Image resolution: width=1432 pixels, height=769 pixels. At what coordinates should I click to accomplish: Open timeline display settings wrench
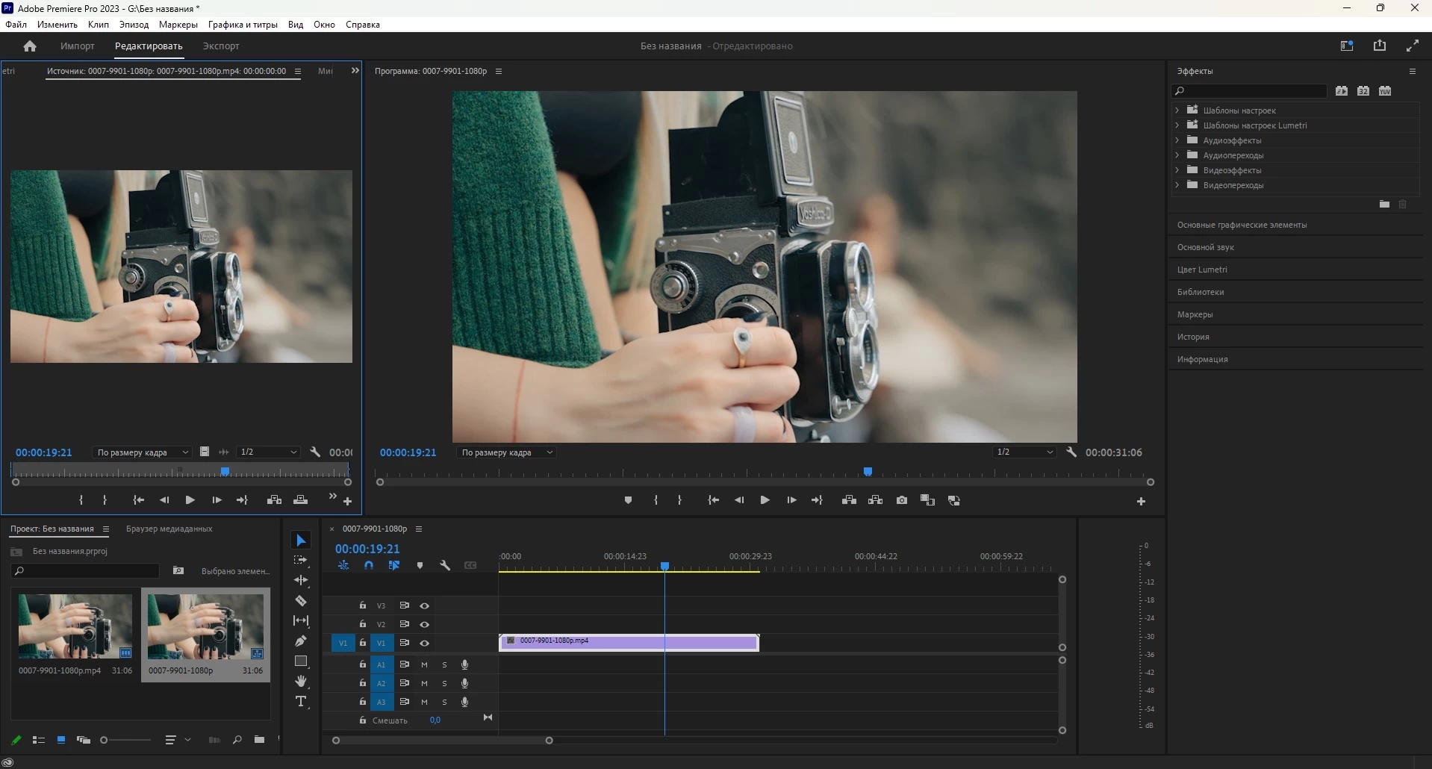click(x=445, y=566)
